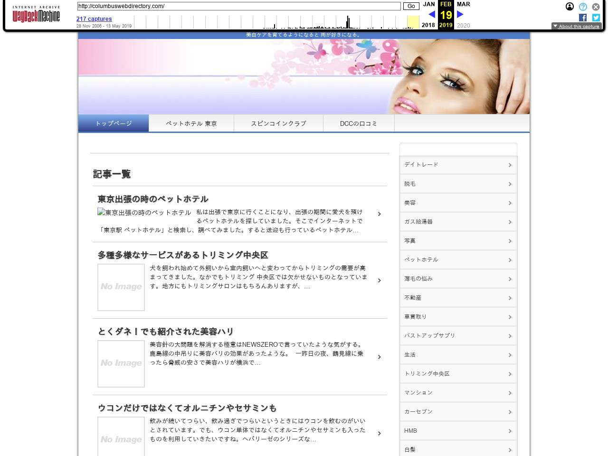The image size is (608, 456).
Task: Open the 脱毛 sidebar category
Action: [x=458, y=184]
